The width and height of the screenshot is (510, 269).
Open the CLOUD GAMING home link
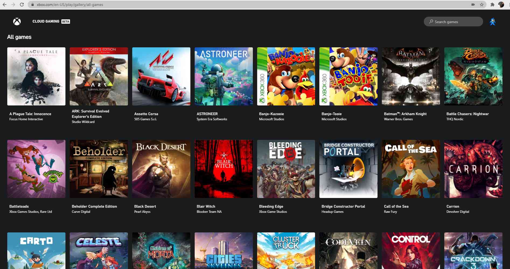46,21
